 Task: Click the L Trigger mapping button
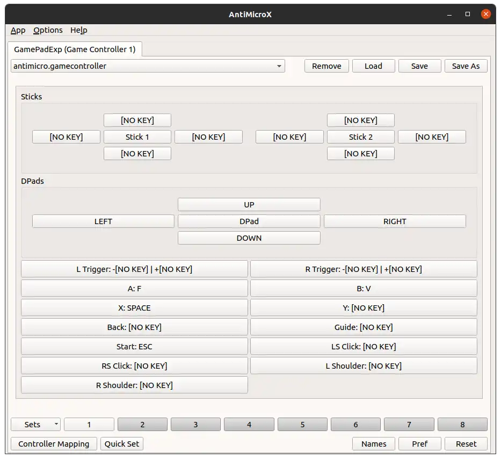(135, 269)
